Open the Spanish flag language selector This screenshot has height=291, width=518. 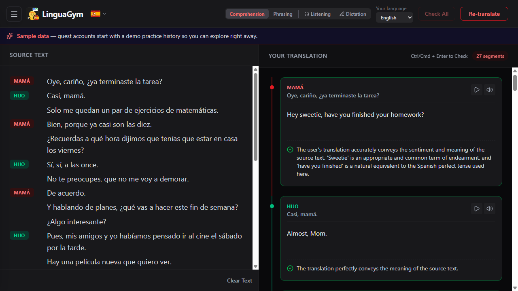(98, 14)
